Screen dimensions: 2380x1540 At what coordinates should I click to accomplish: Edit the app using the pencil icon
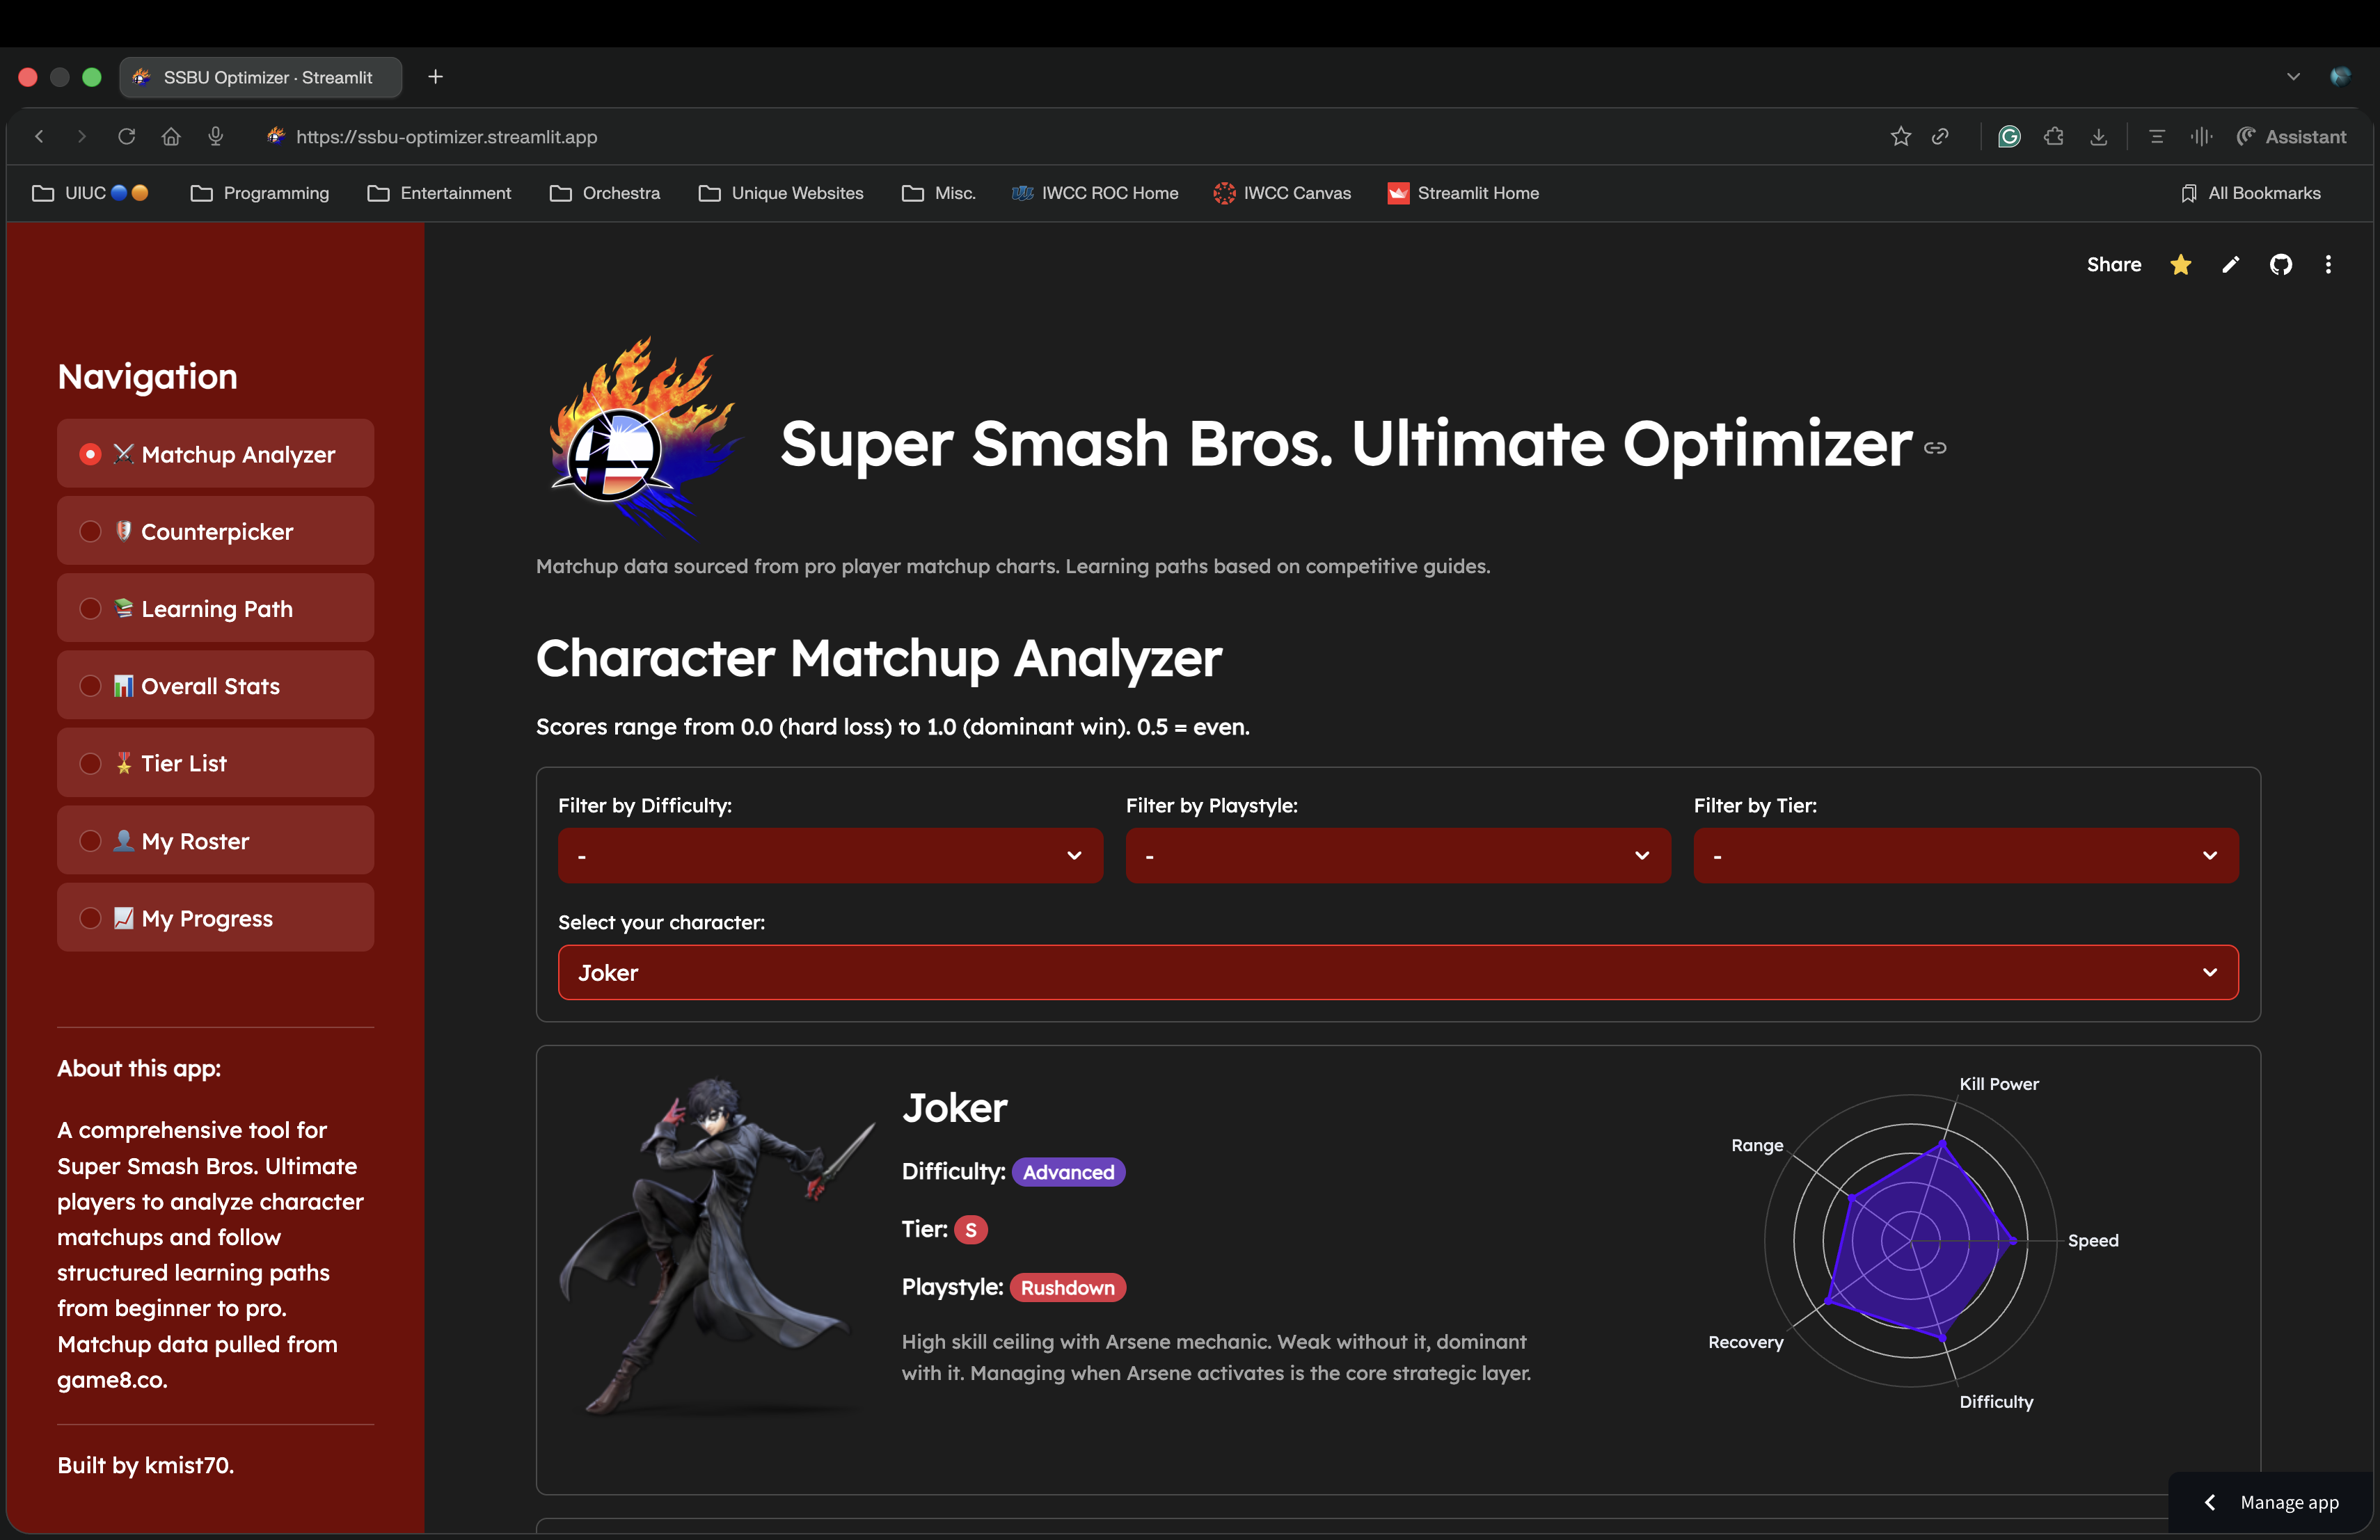pyautogui.click(x=2231, y=265)
